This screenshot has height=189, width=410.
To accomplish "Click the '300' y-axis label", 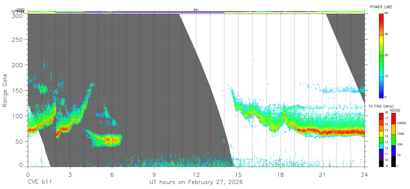I will tap(17, 15).
